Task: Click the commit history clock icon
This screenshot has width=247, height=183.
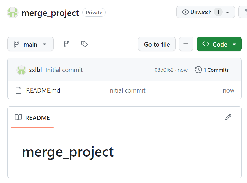Action: [198, 70]
